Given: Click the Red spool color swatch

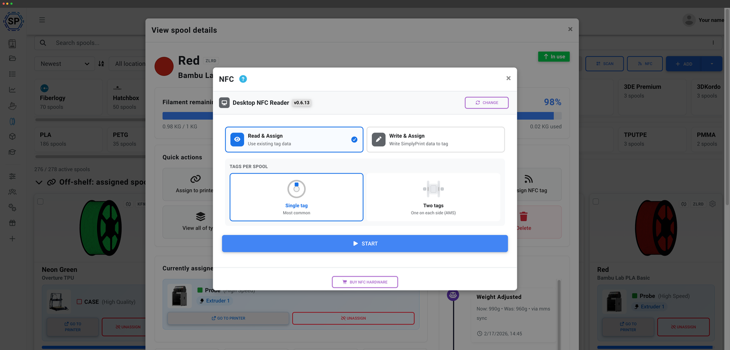Looking at the screenshot, I should point(164,66).
